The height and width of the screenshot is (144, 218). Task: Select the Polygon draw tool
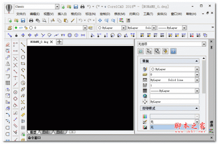(23, 57)
